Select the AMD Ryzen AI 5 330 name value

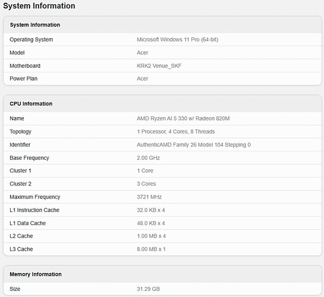(183, 118)
